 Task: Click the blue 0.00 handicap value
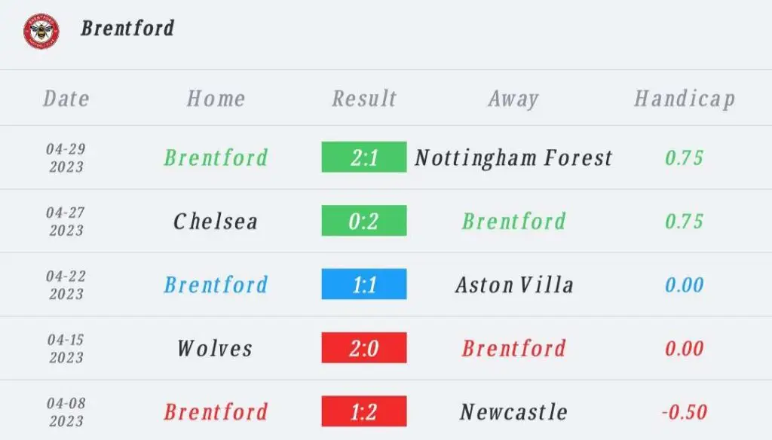click(685, 285)
